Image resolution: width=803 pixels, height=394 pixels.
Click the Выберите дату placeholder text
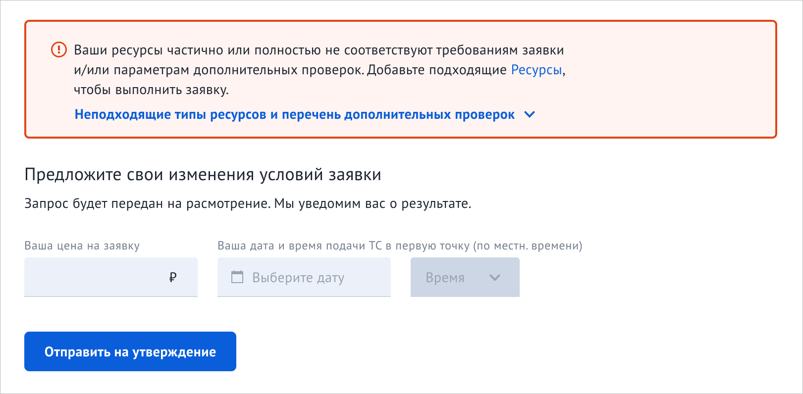point(298,278)
